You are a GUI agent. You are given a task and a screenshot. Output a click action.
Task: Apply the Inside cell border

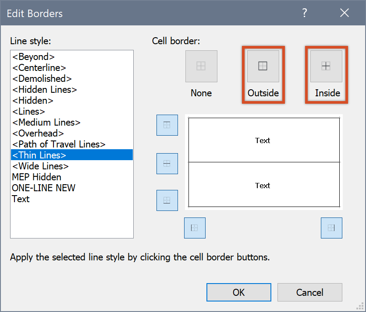pos(326,67)
